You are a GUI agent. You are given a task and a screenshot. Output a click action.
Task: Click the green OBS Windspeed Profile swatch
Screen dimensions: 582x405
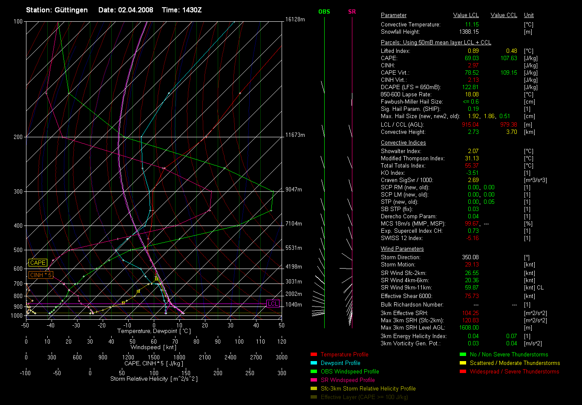pyautogui.click(x=314, y=372)
